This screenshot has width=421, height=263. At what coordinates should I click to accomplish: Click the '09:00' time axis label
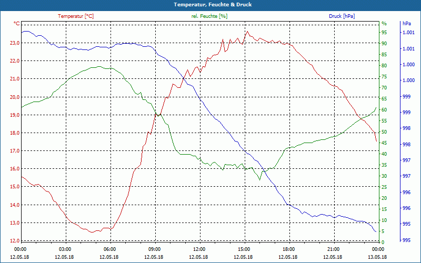pos(154,249)
